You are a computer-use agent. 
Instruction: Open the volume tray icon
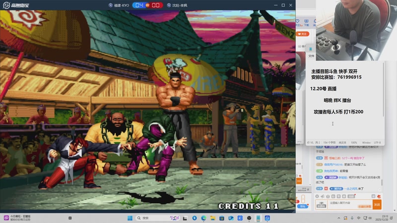(x=370, y=218)
